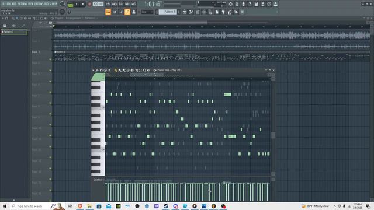Open the TOOLS menu
Viewport: 374px width, 210px height.
click(x=48, y=4)
